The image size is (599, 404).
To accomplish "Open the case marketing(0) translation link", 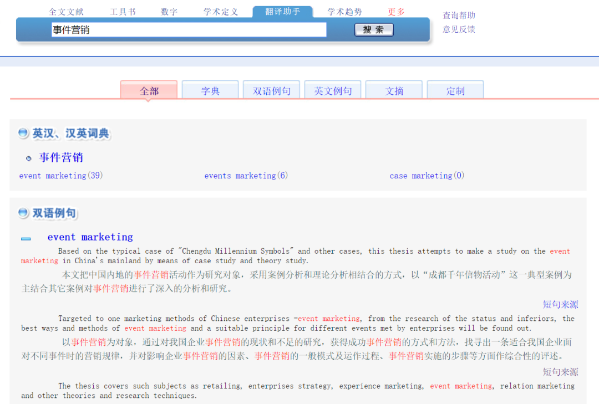I will point(427,176).
